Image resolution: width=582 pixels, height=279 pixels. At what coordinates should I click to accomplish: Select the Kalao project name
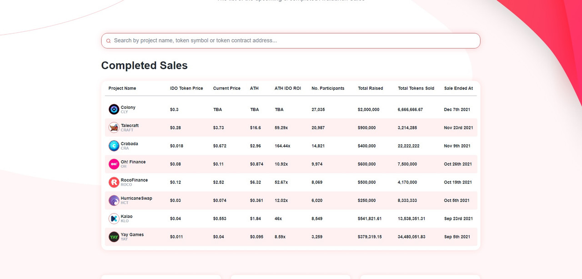[127, 217]
